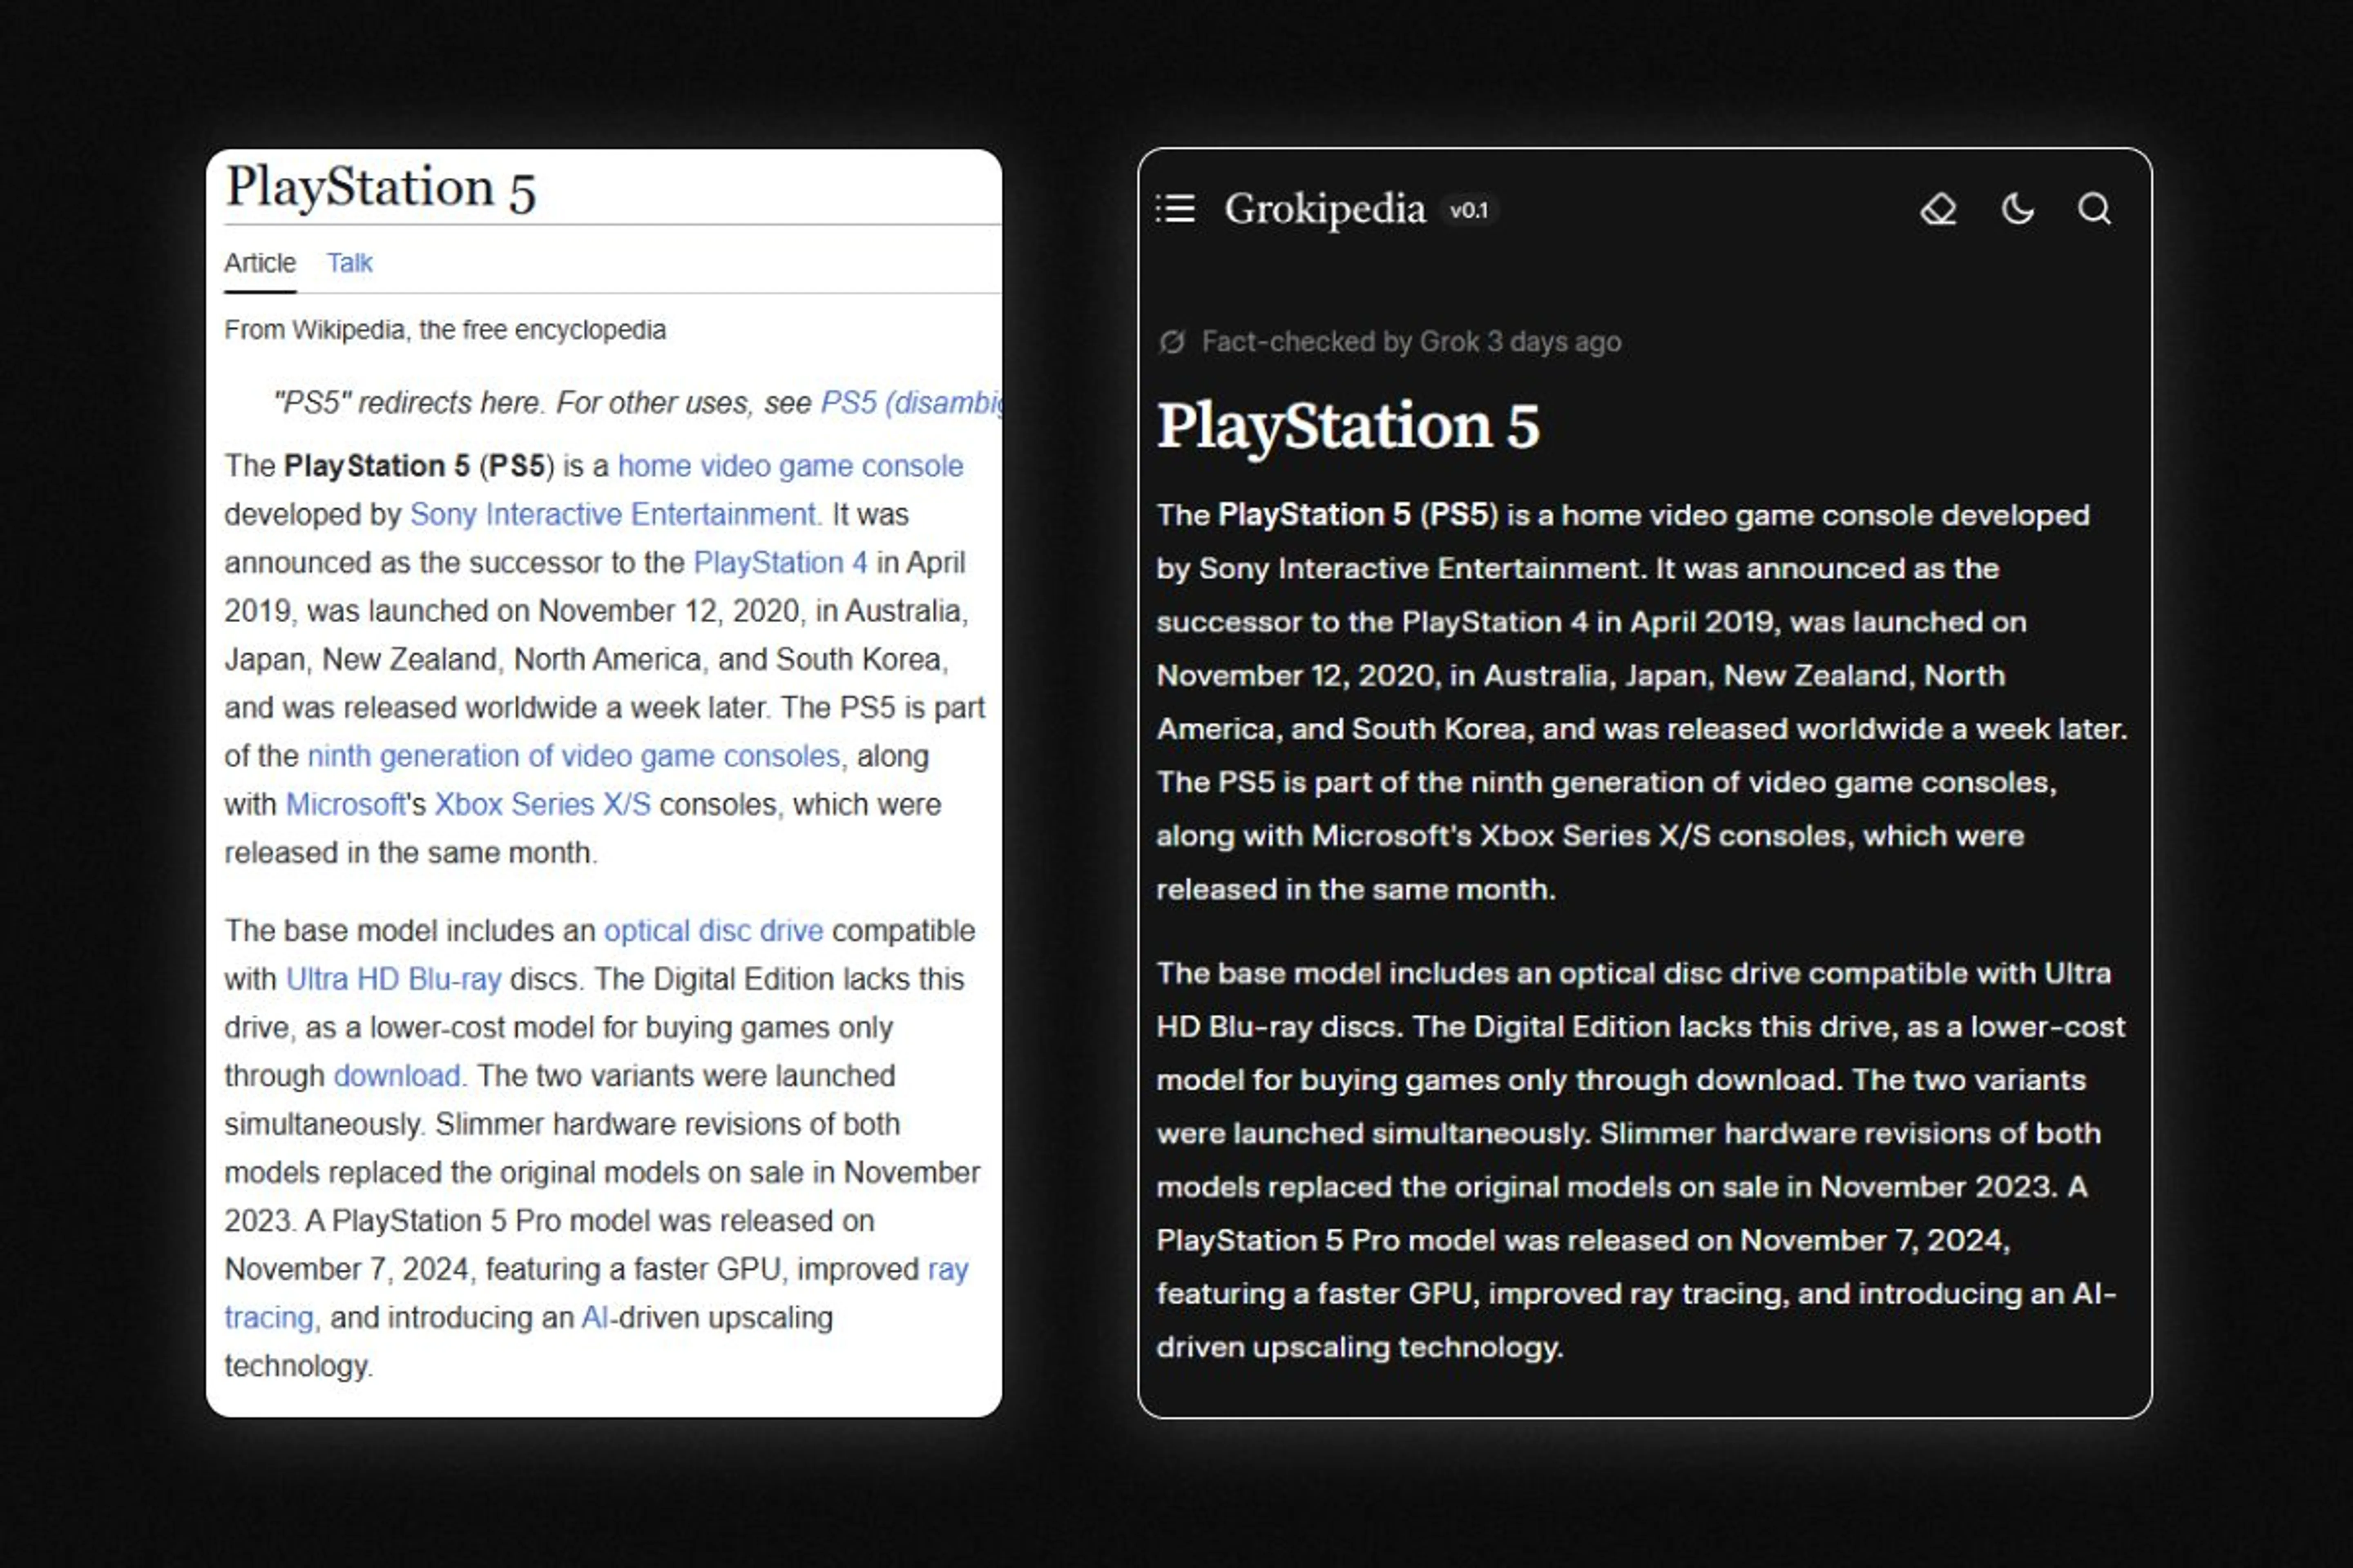
Task: Open the ray tracing link
Action: point(947,1269)
